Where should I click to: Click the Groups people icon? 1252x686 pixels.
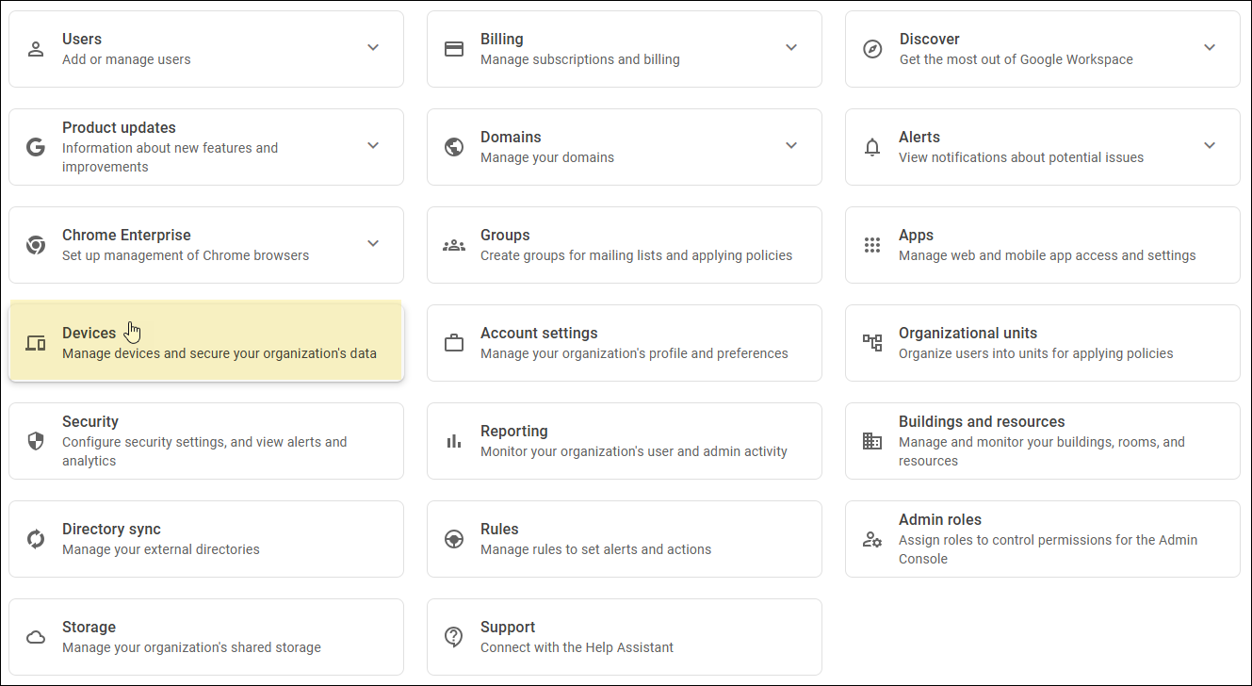(454, 245)
